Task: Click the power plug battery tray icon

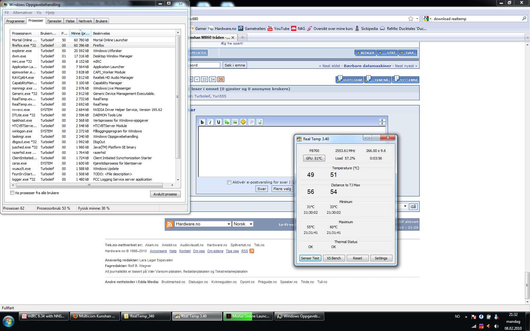Action: pyautogui.click(x=489, y=317)
